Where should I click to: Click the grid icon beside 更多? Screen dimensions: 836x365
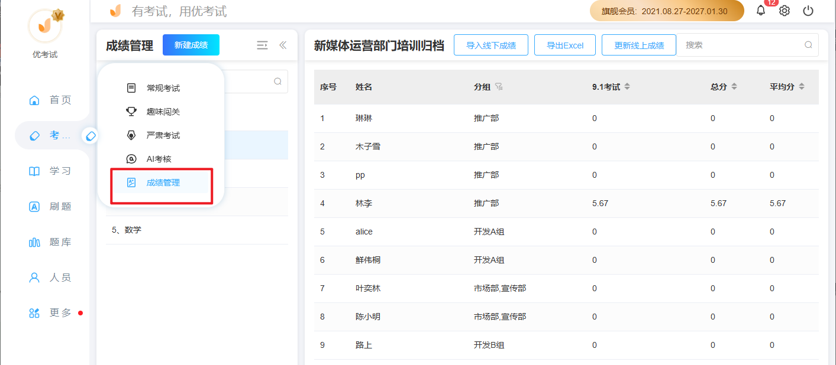click(34, 313)
